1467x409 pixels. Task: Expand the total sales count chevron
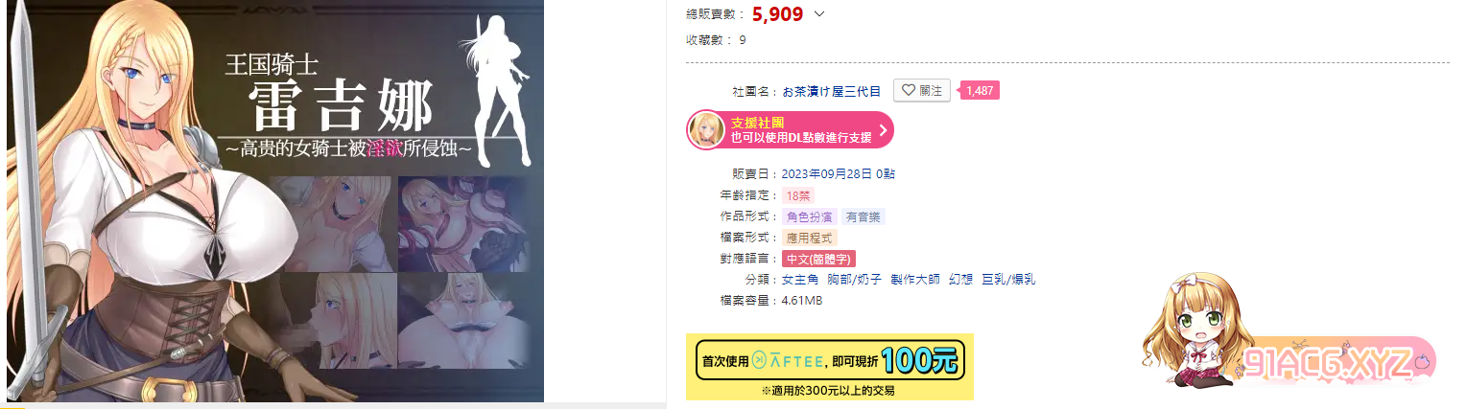point(818,14)
